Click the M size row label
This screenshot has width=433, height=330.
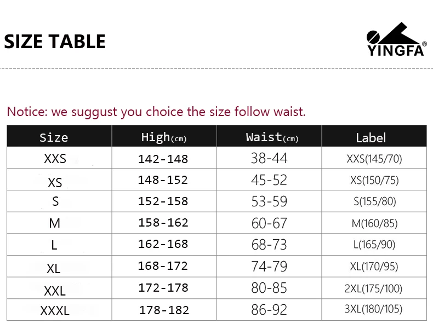pyautogui.click(x=55, y=223)
